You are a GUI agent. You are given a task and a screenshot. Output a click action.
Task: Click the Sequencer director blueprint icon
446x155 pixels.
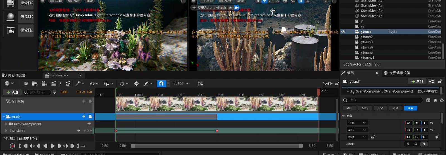(68, 83)
